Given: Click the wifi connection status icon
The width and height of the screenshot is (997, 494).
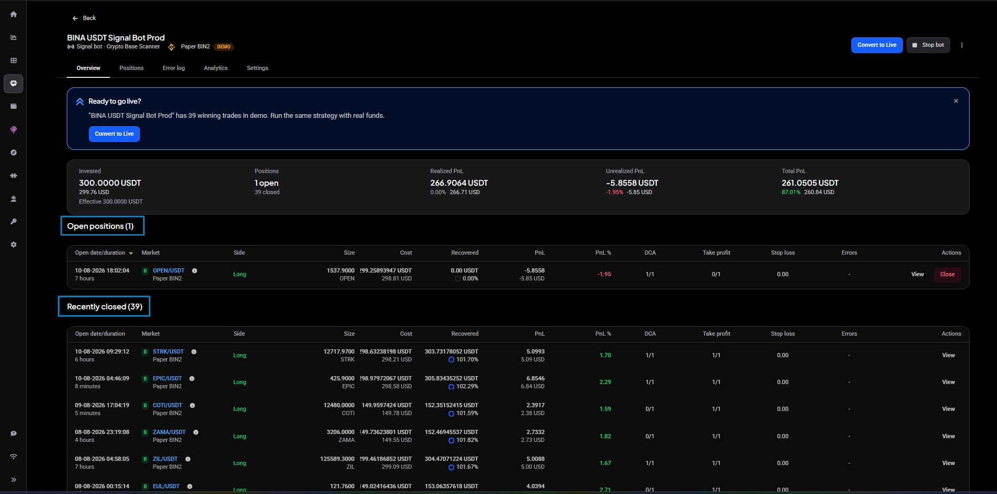Looking at the screenshot, I should (14, 457).
